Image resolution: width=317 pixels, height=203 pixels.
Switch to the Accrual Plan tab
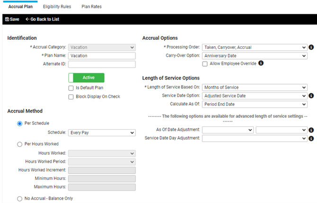(20, 7)
